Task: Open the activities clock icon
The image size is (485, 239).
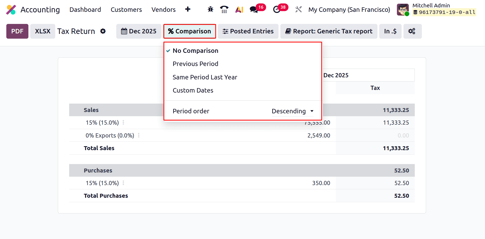Action: [x=277, y=9]
